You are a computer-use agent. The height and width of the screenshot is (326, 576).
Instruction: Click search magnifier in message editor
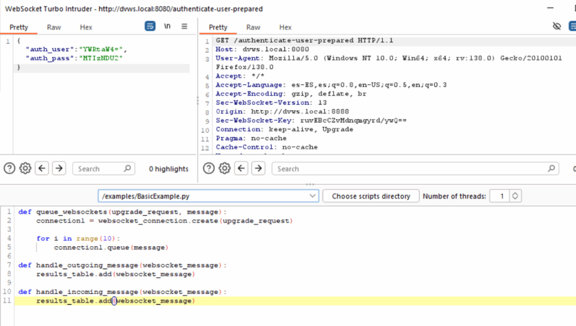point(127,169)
